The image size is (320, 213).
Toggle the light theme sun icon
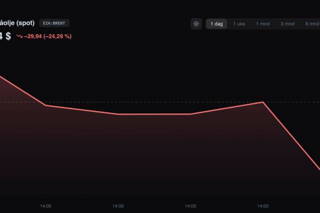[x=196, y=24]
